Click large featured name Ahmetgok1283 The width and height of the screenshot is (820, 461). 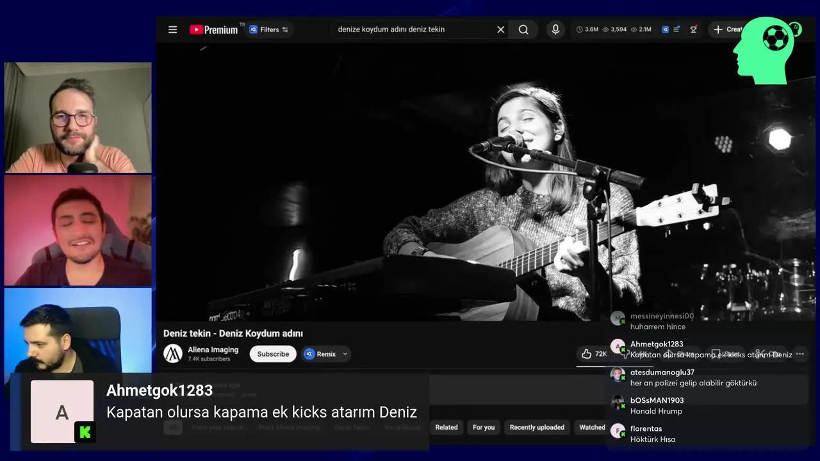(x=160, y=391)
